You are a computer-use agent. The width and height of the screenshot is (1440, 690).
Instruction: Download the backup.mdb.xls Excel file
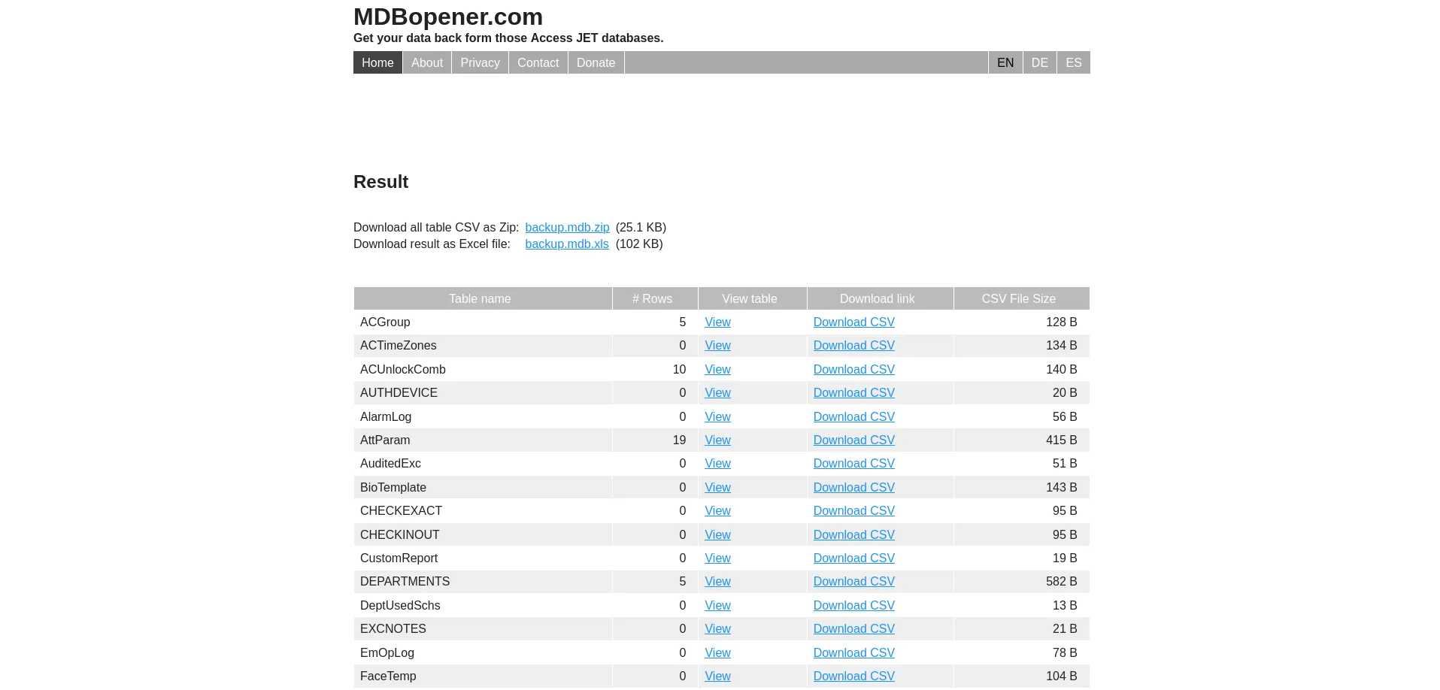[567, 244]
